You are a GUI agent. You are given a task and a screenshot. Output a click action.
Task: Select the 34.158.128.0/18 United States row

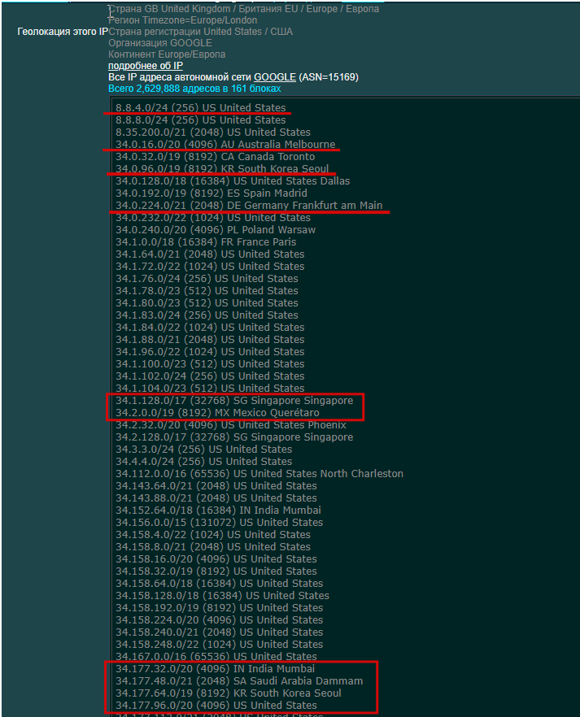click(x=222, y=596)
